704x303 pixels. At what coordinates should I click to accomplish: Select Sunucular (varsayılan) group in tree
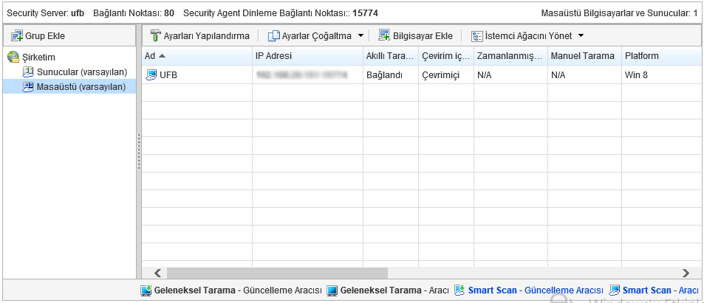coord(81,72)
